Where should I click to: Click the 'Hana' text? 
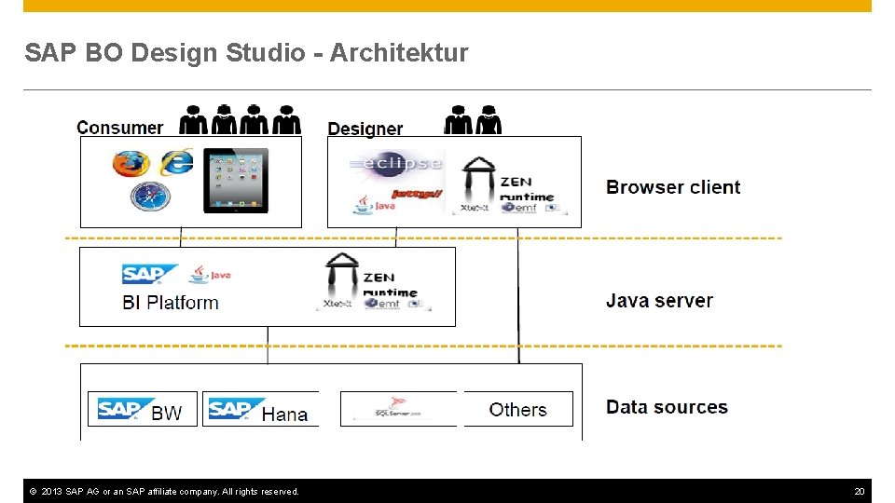point(284,414)
